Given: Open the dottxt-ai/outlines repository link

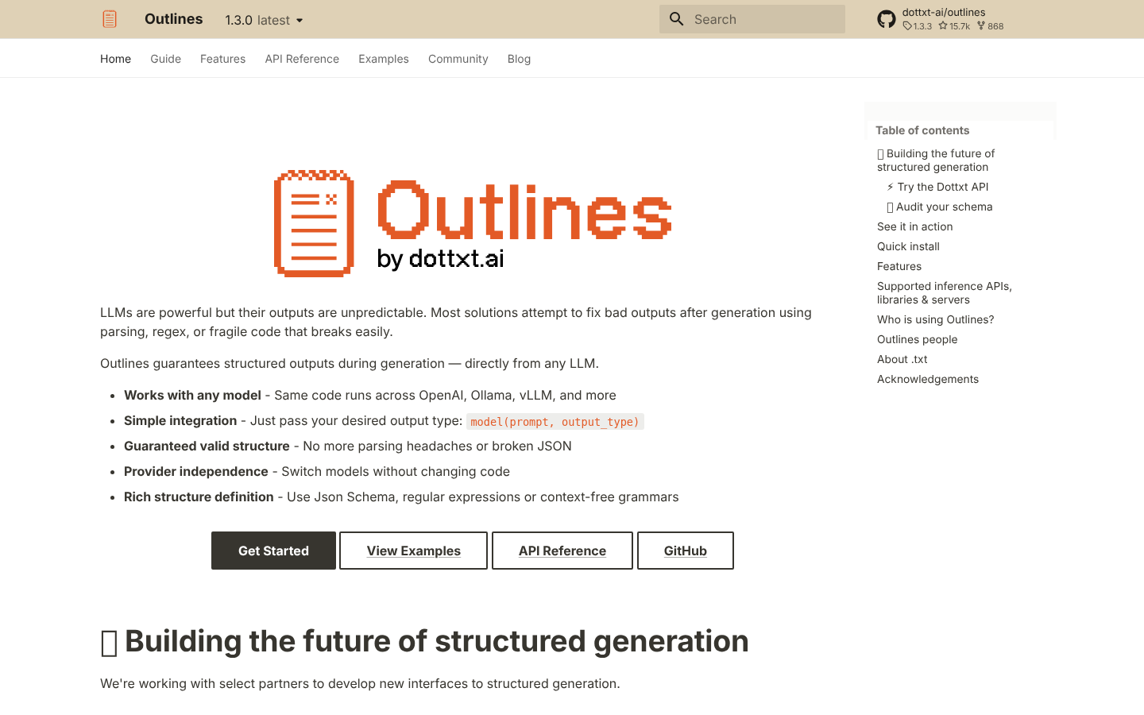Looking at the screenshot, I should (x=944, y=13).
